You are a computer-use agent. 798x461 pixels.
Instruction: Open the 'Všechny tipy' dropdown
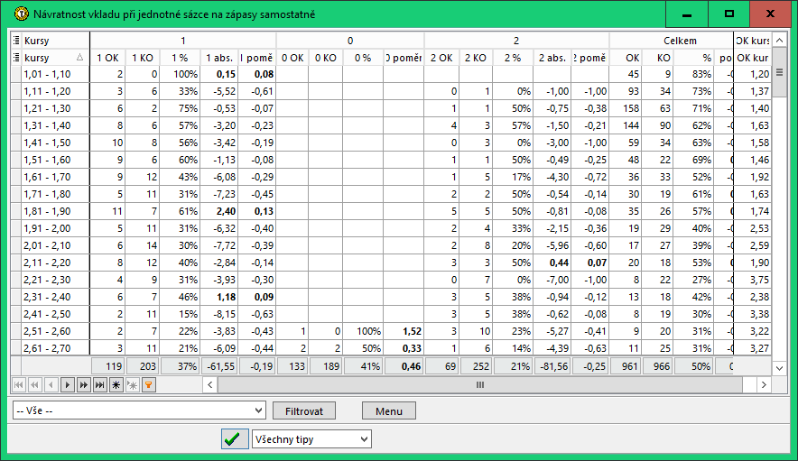(311, 439)
